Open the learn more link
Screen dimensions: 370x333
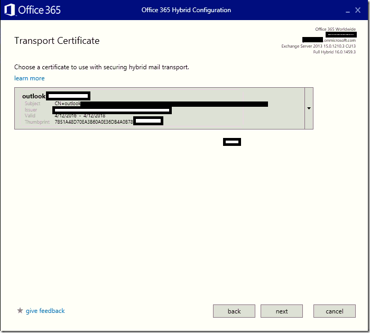(x=30, y=78)
